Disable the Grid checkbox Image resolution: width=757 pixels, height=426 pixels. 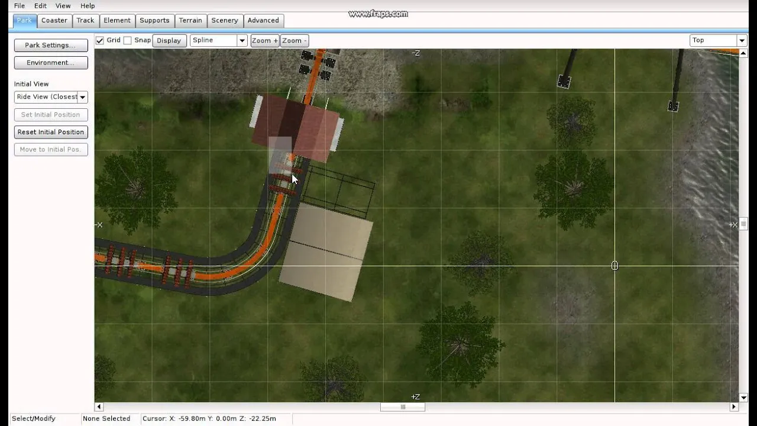click(x=100, y=40)
